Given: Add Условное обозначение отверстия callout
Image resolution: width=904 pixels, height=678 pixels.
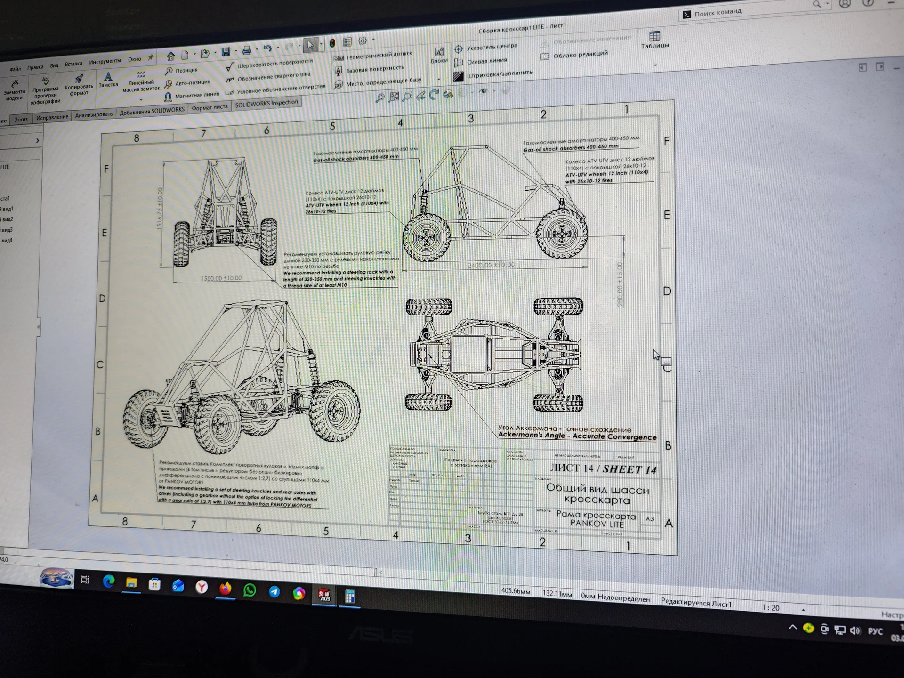Looking at the screenshot, I should (x=275, y=89).
